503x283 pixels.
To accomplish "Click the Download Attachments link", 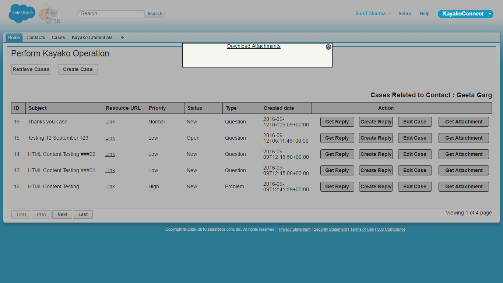I will (x=254, y=46).
